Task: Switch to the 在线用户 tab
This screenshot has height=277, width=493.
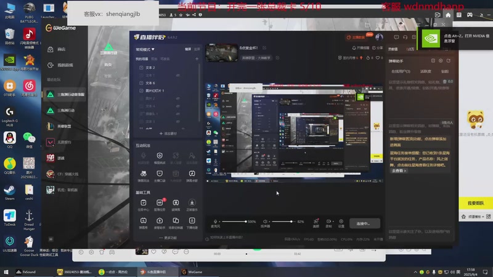Action: (x=401, y=71)
